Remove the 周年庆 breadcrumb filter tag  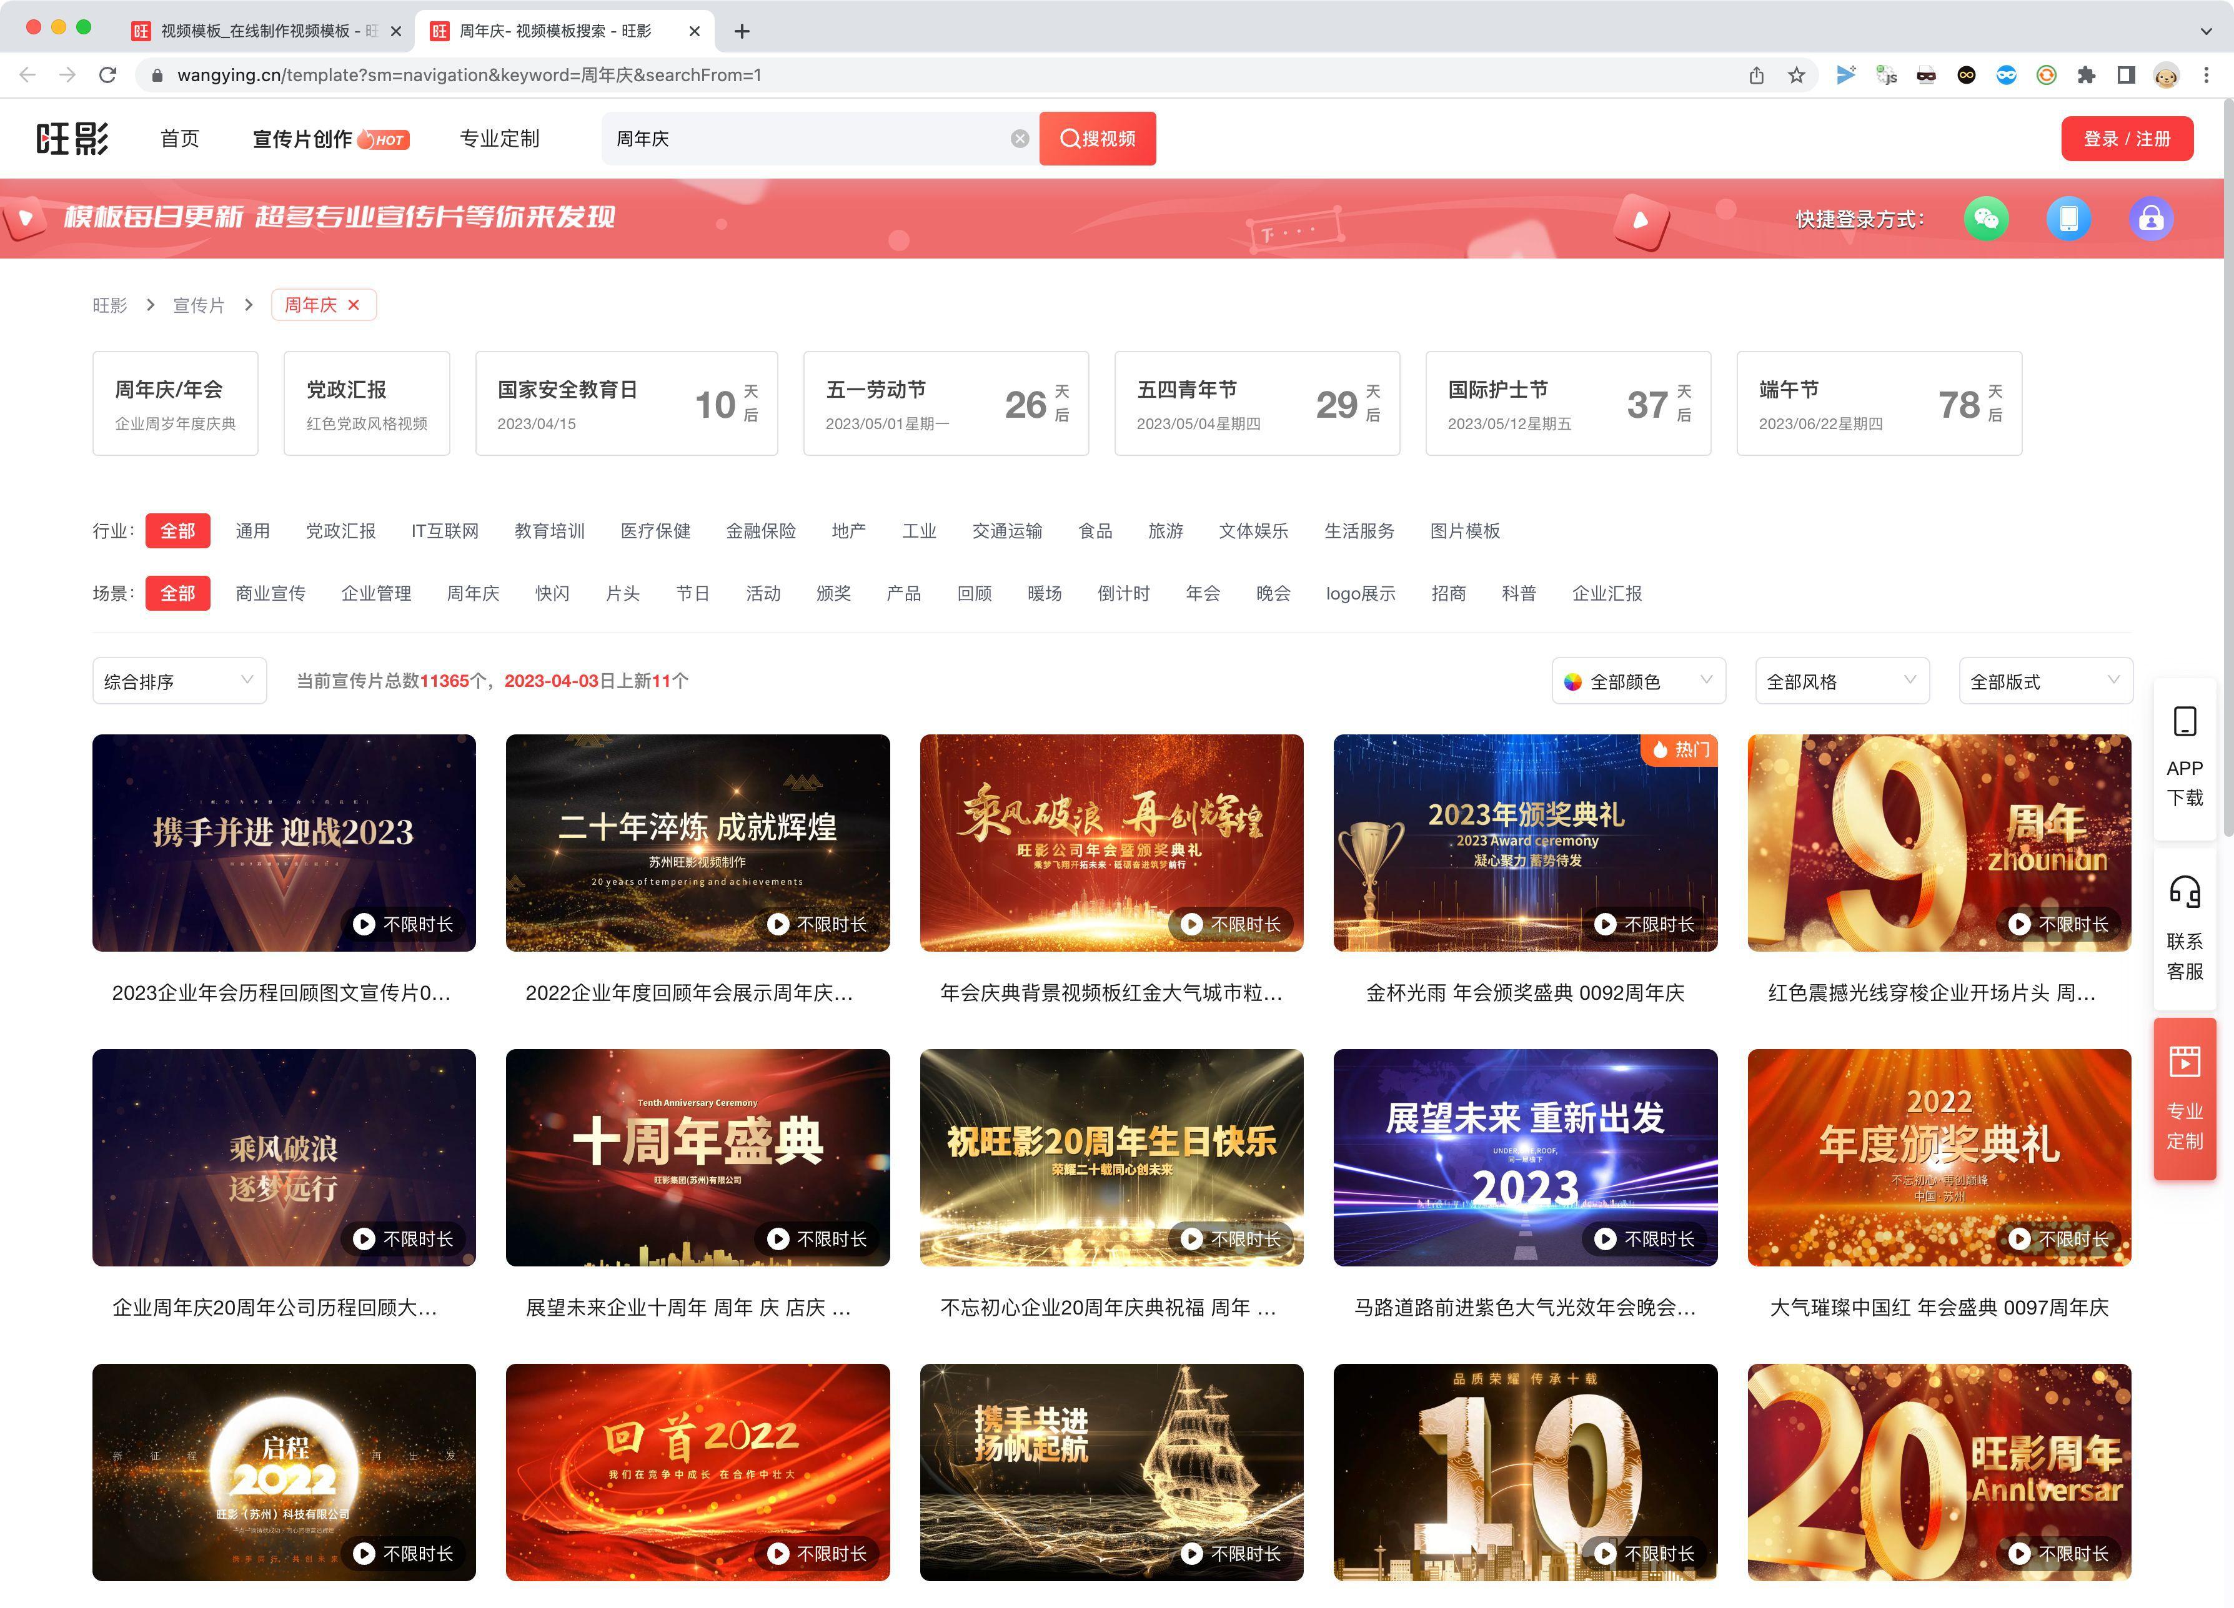354,305
